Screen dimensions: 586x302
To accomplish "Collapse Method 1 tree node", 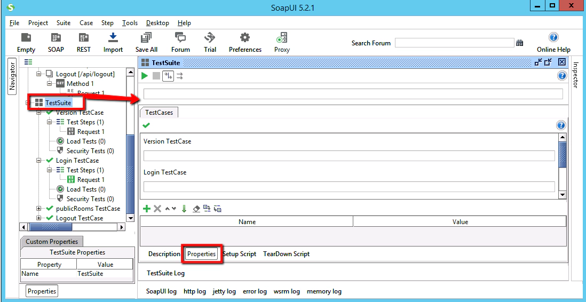I will coord(49,83).
